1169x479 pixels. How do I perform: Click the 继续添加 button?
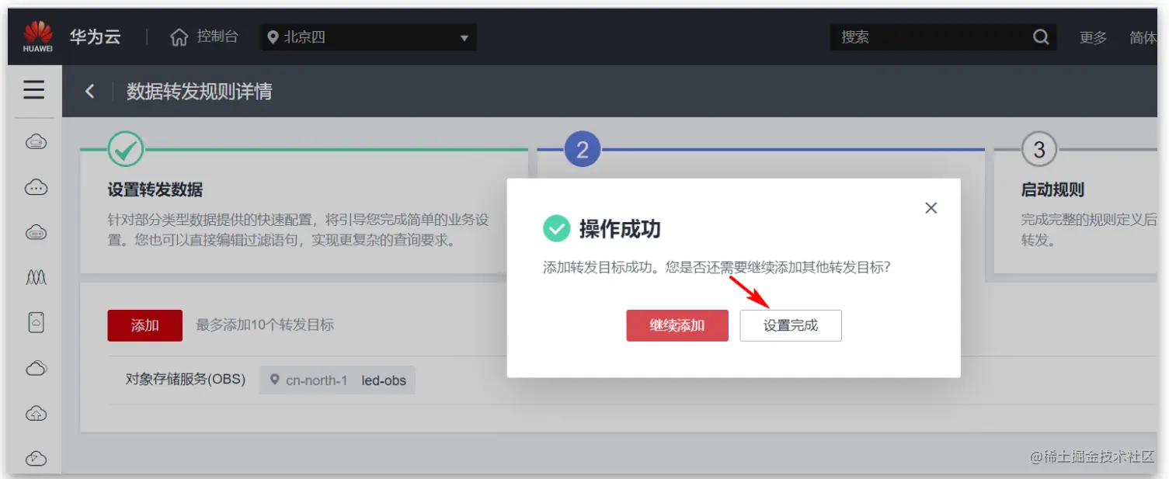tap(677, 325)
